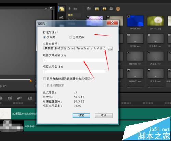Click the HD label under preview

[5, 86]
